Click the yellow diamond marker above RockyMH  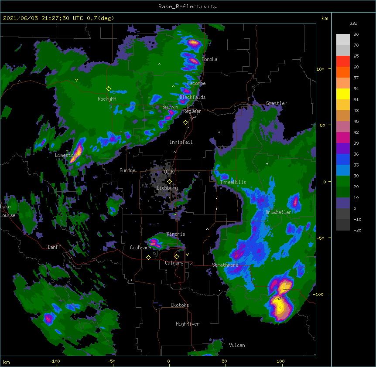(x=109, y=89)
